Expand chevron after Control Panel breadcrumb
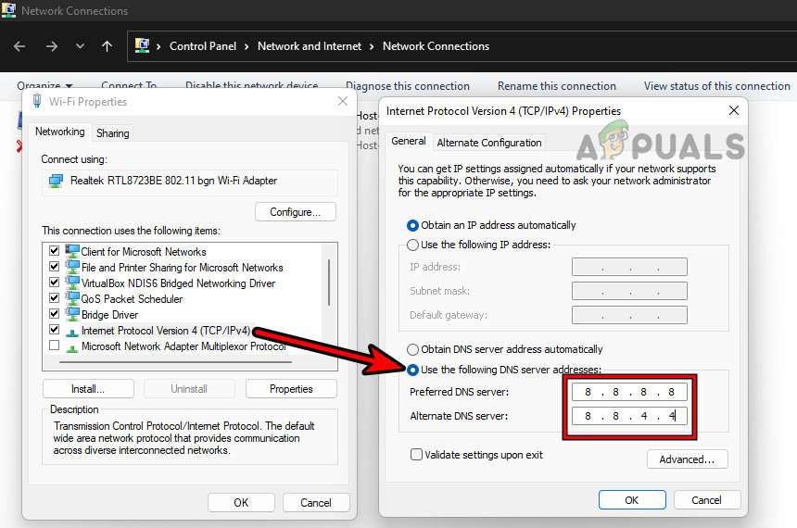Viewport: 797px width, 528px height. [247, 46]
